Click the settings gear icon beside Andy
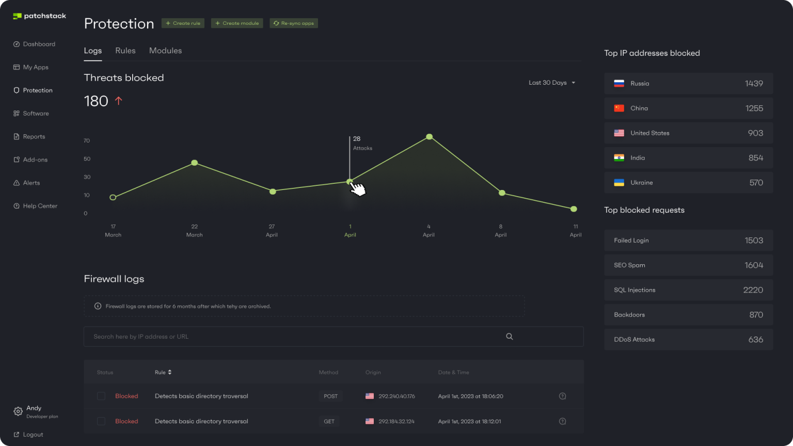Image resolution: width=793 pixels, height=446 pixels. pyautogui.click(x=18, y=411)
